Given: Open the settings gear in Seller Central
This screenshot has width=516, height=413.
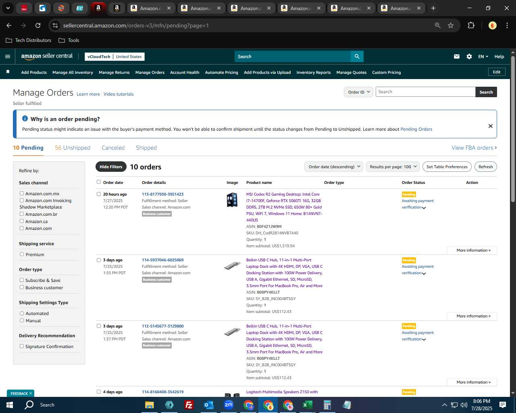Looking at the screenshot, I should [x=469, y=56].
